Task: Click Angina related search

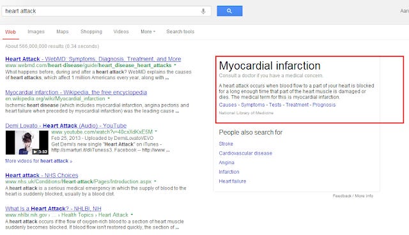Action: pyautogui.click(x=227, y=163)
